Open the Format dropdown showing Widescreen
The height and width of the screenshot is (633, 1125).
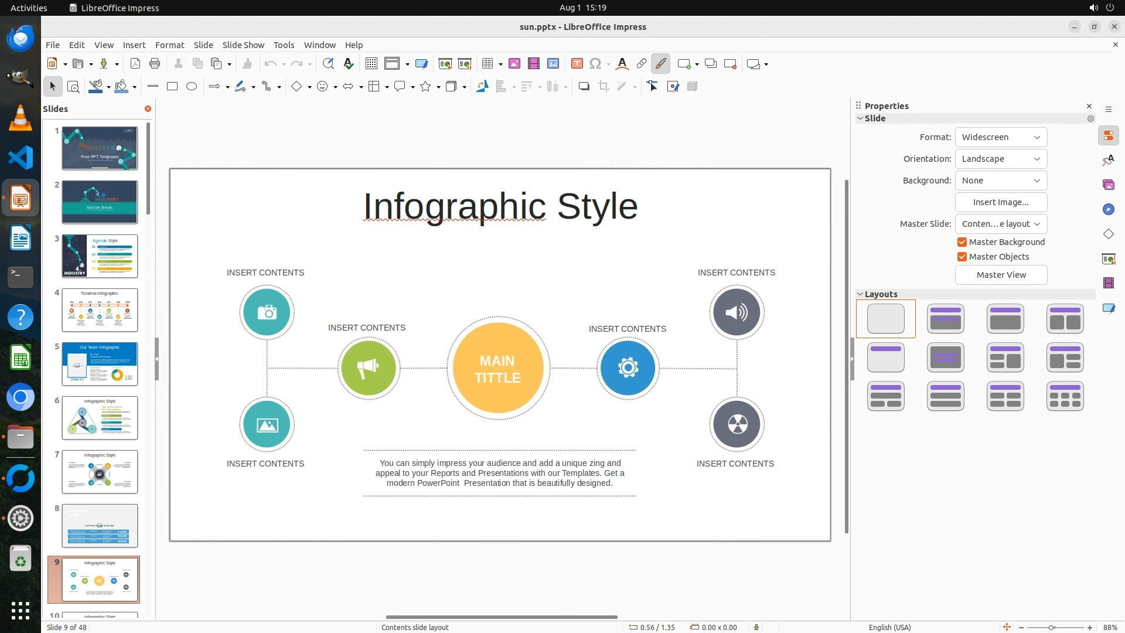(1001, 137)
